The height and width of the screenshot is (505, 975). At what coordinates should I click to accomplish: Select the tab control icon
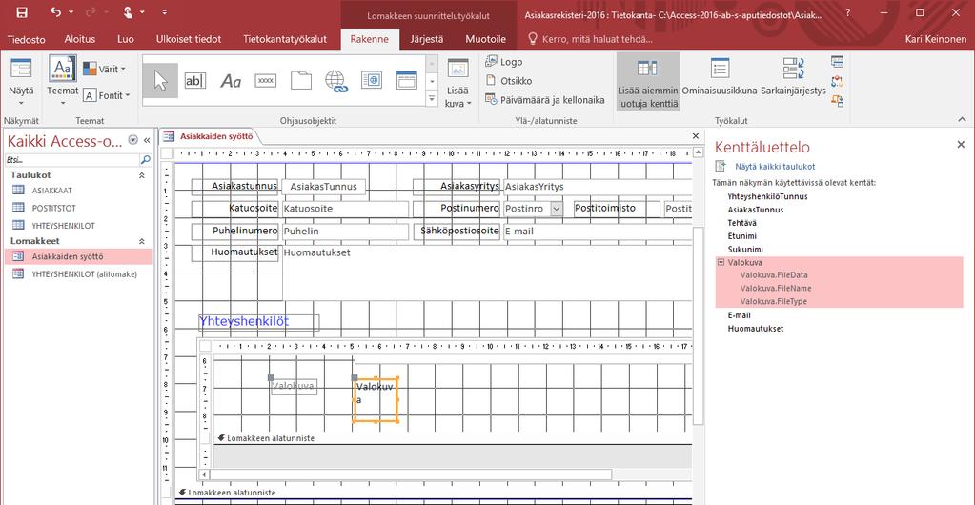[301, 80]
